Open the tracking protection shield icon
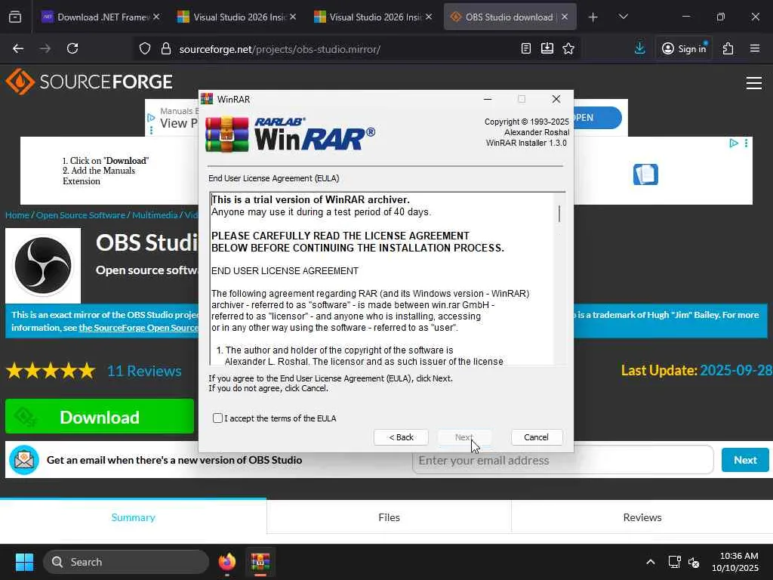 click(x=144, y=49)
